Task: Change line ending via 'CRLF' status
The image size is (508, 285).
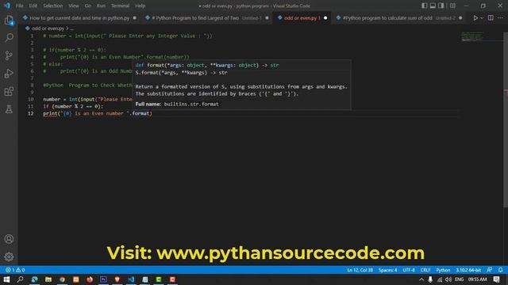Action: 425,270
